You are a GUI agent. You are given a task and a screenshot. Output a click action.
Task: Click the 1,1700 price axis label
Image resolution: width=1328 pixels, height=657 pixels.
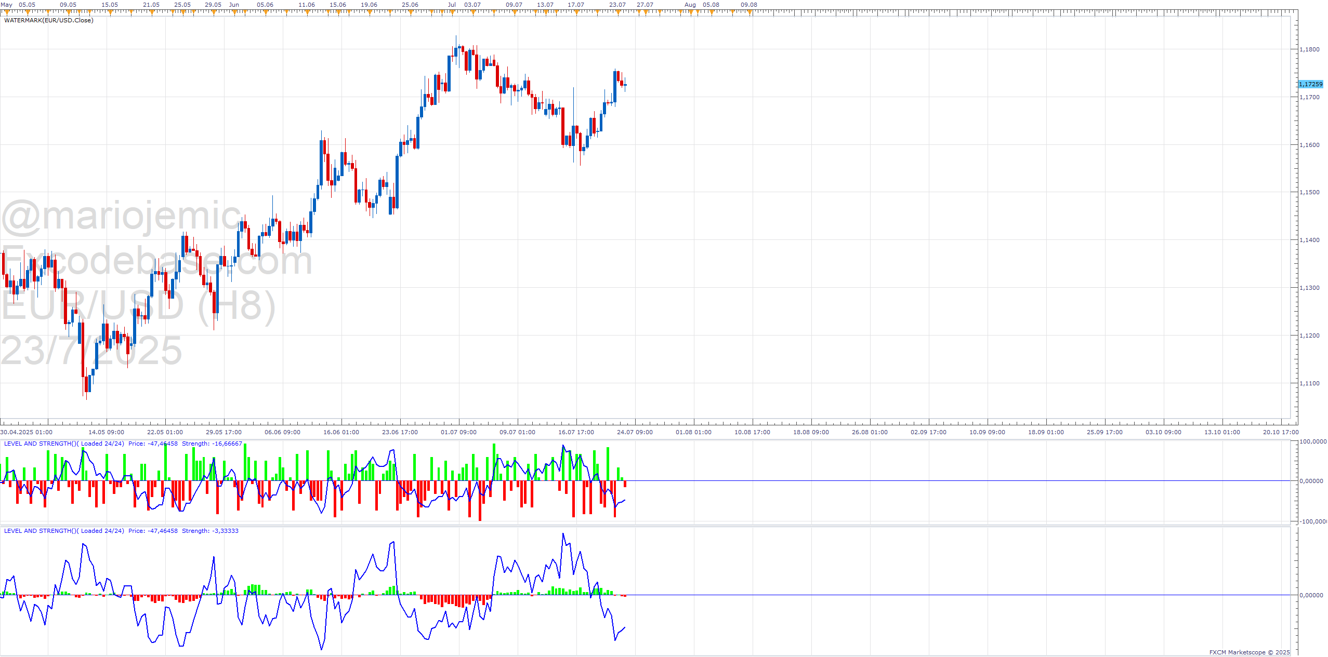(x=1309, y=97)
